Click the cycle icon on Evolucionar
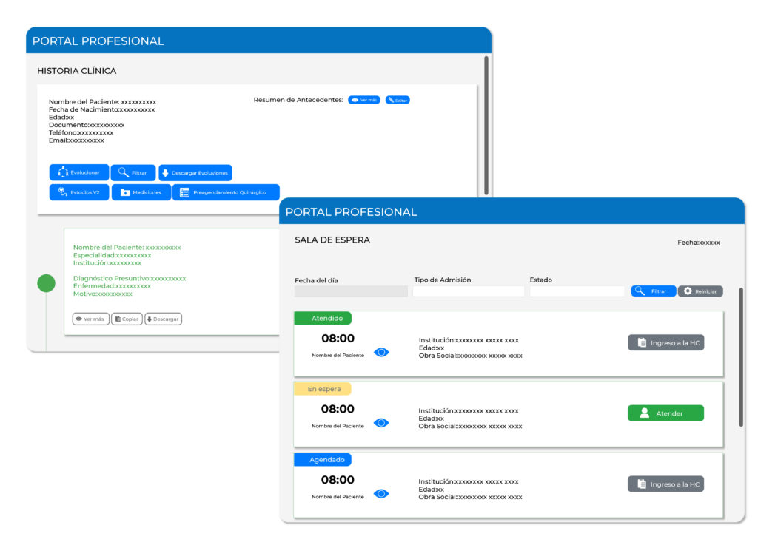Viewport: 758px width, 542px height. [x=63, y=172]
